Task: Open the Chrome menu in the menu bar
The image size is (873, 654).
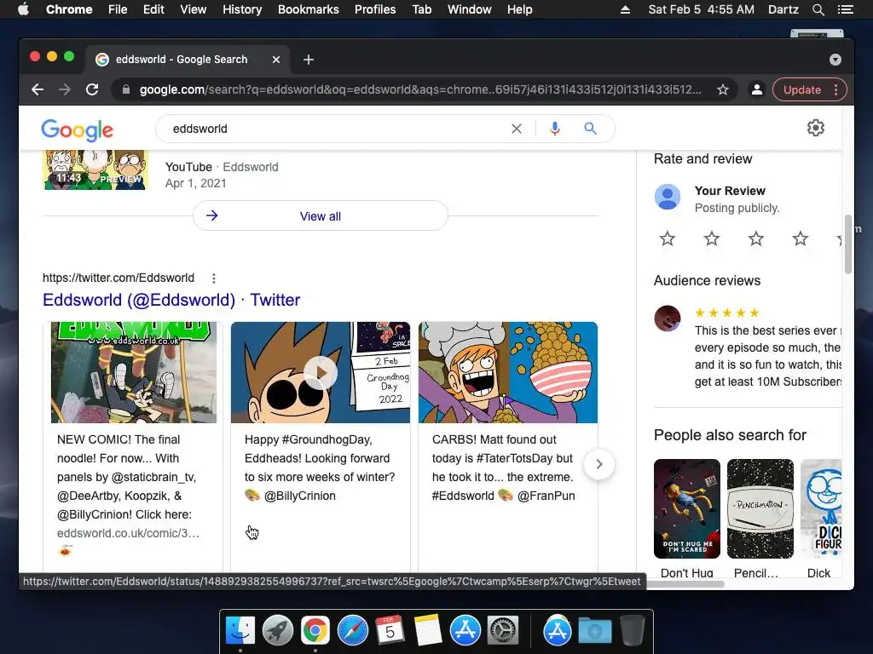Action: pos(69,9)
